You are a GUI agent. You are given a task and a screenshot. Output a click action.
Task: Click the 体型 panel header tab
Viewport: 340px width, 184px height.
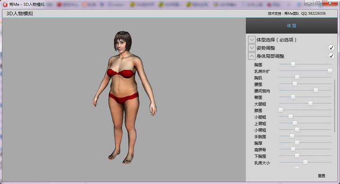[292, 25]
